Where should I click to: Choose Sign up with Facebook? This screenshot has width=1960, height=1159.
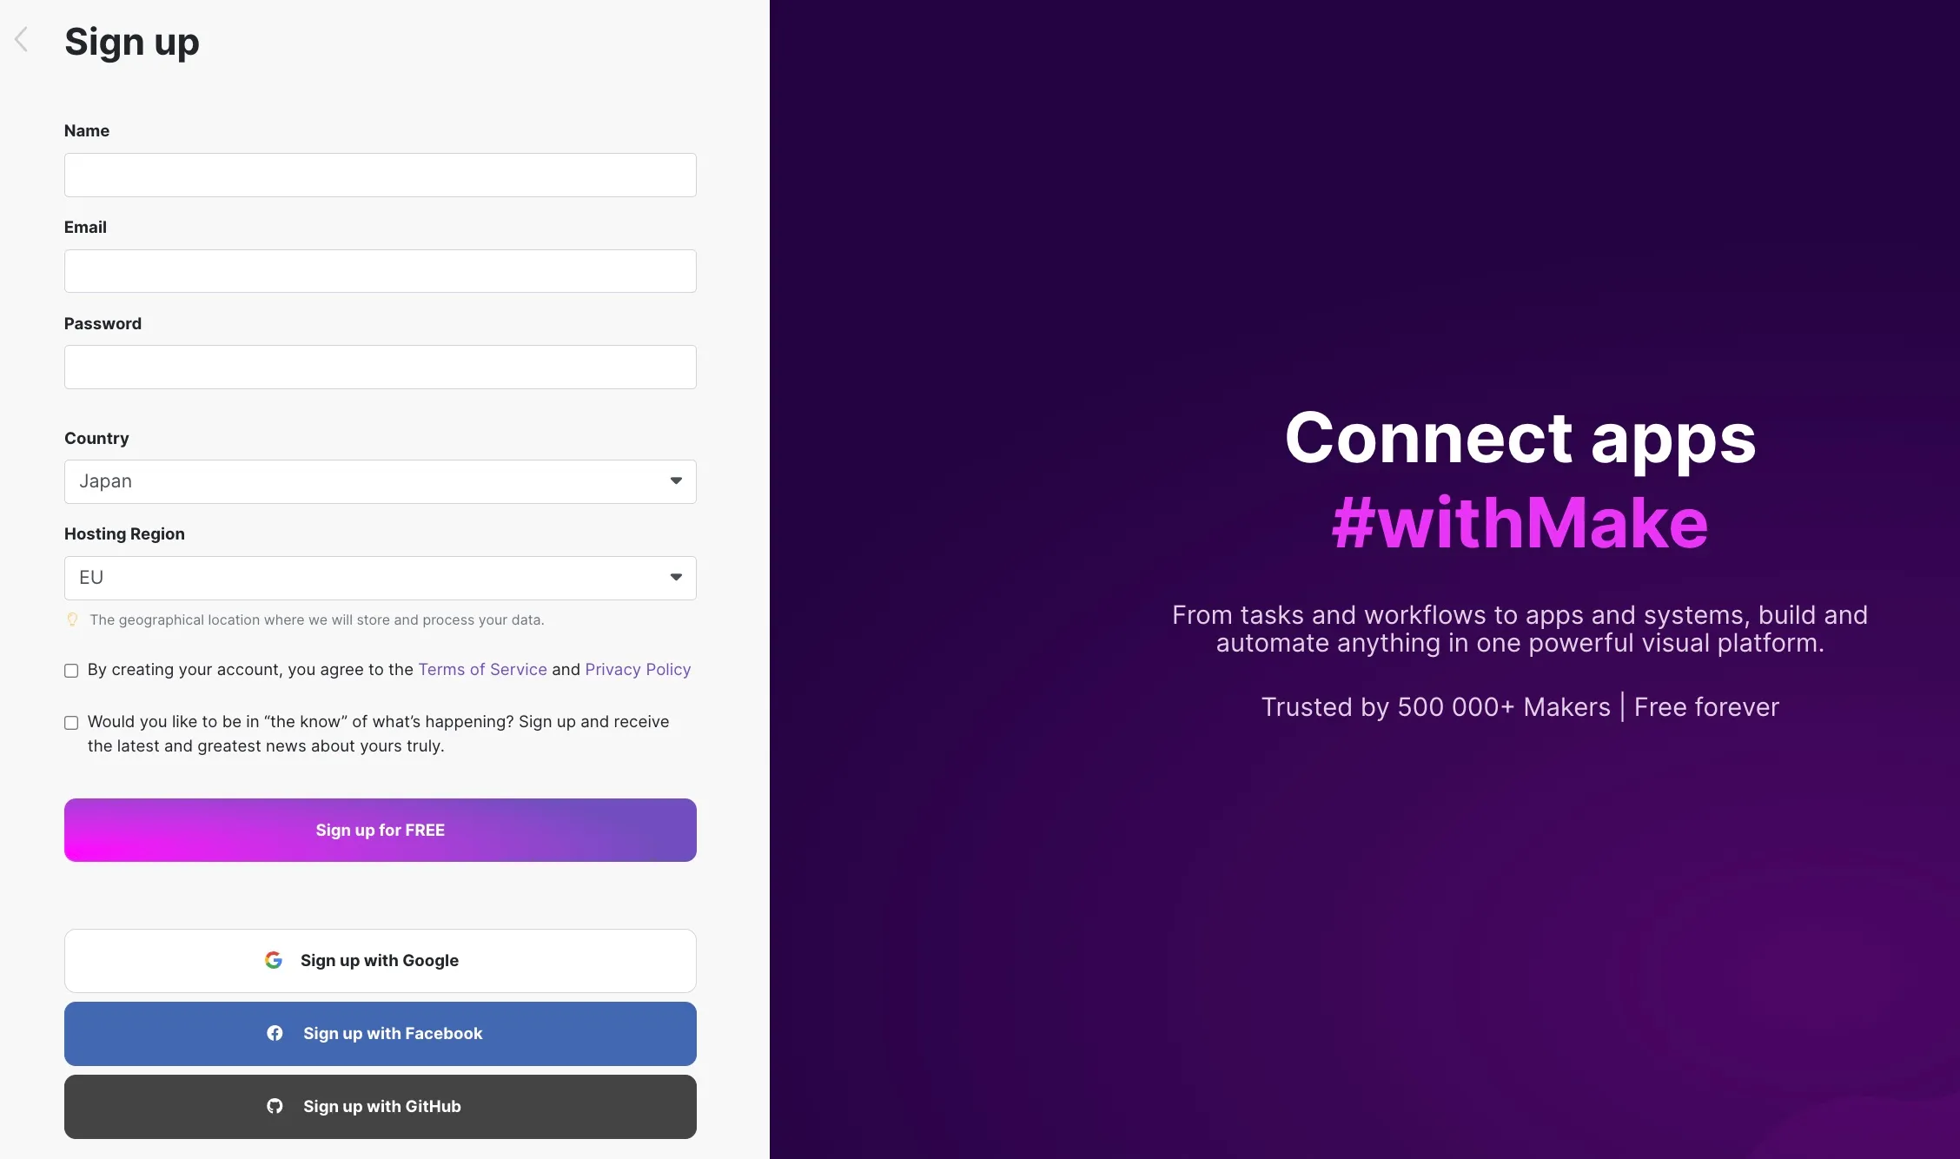coord(380,1033)
